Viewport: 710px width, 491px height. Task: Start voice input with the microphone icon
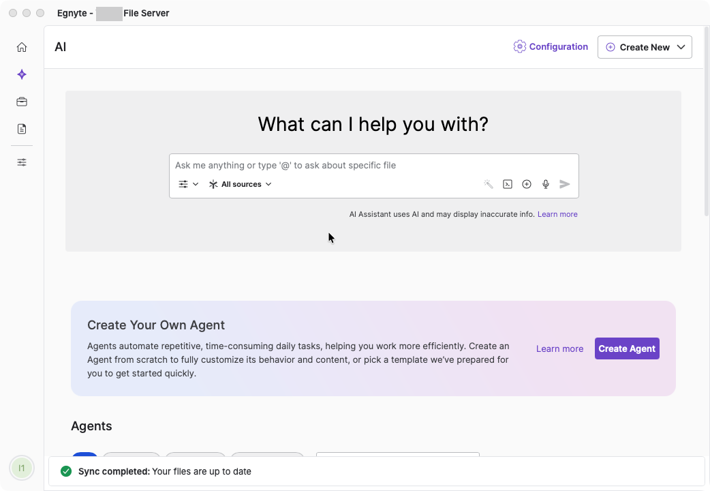point(545,183)
